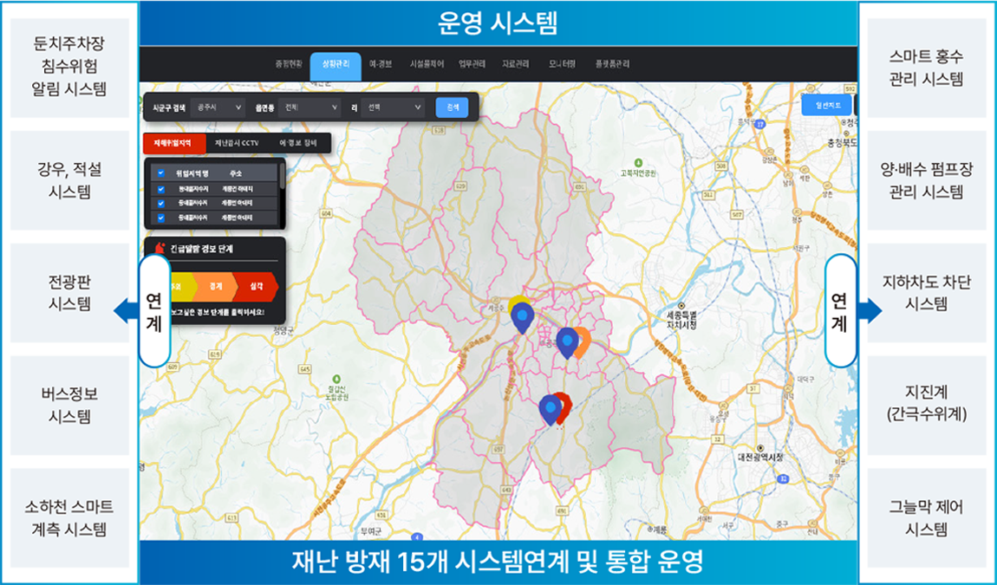The height and width of the screenshot is (585, 997).
Task: Click the yellow marker behind the blue pin
Action: 518,301
